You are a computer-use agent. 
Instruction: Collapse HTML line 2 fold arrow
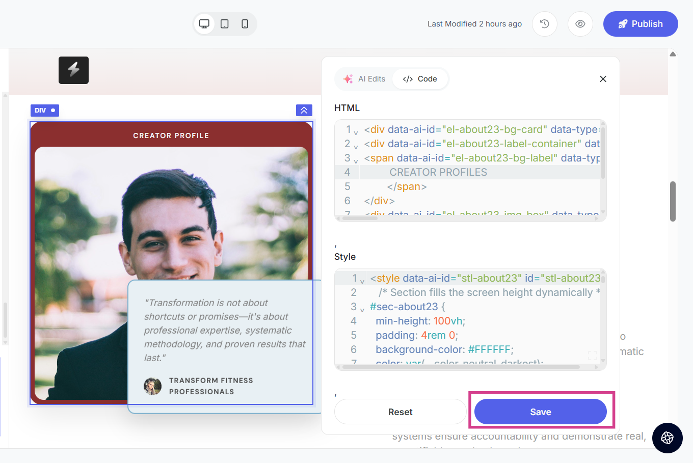click(x=356, y=147)
